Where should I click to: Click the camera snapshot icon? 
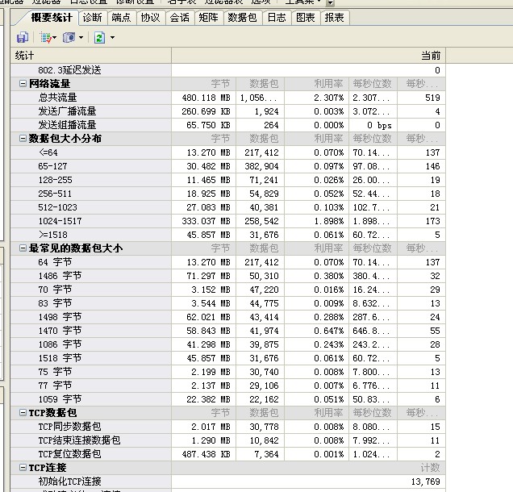pyautogui.click(x=69, y=38)
